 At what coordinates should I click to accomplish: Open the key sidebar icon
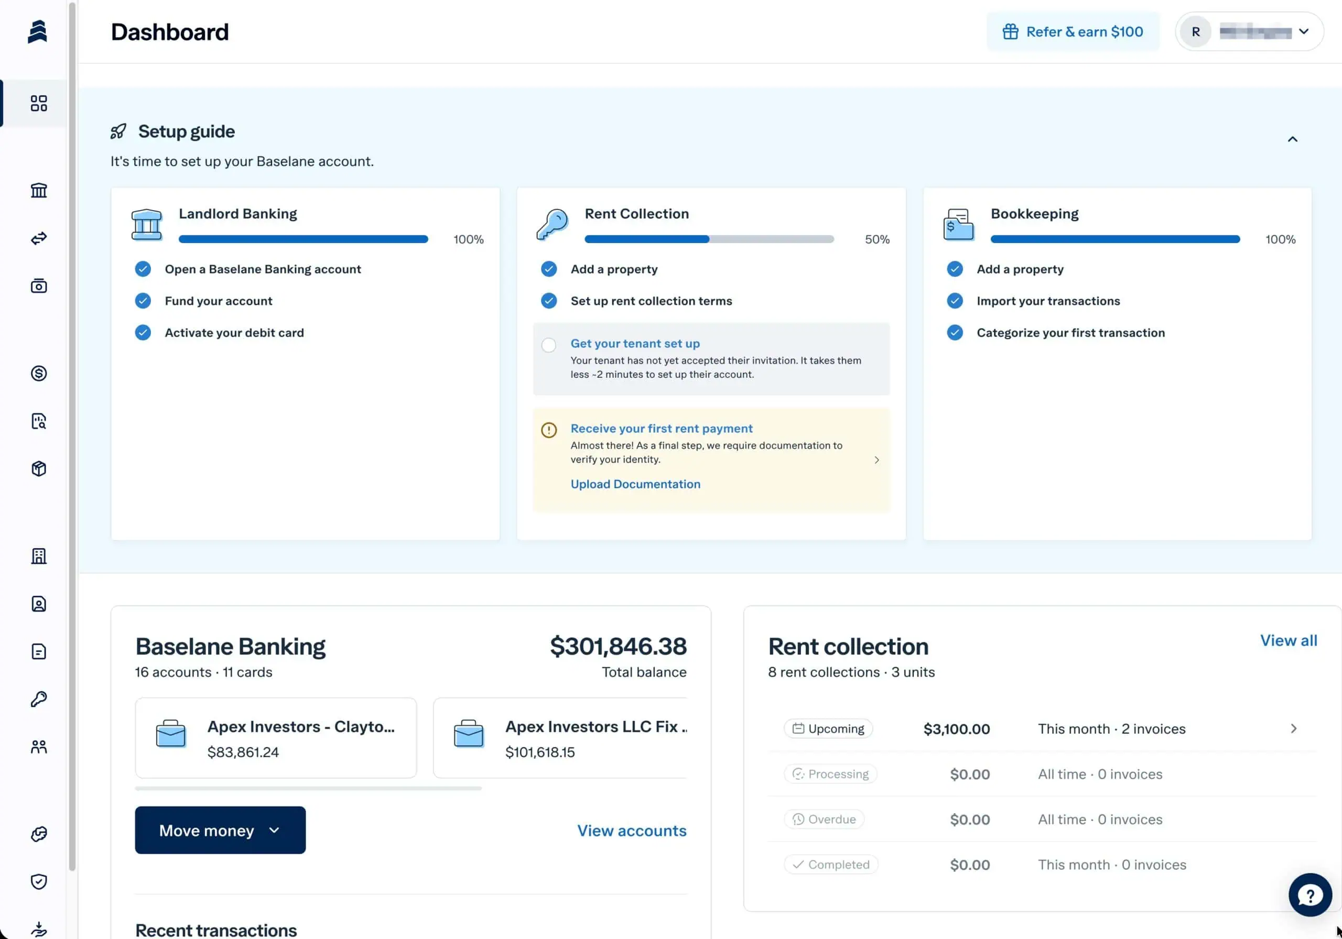tap(39, 699)
